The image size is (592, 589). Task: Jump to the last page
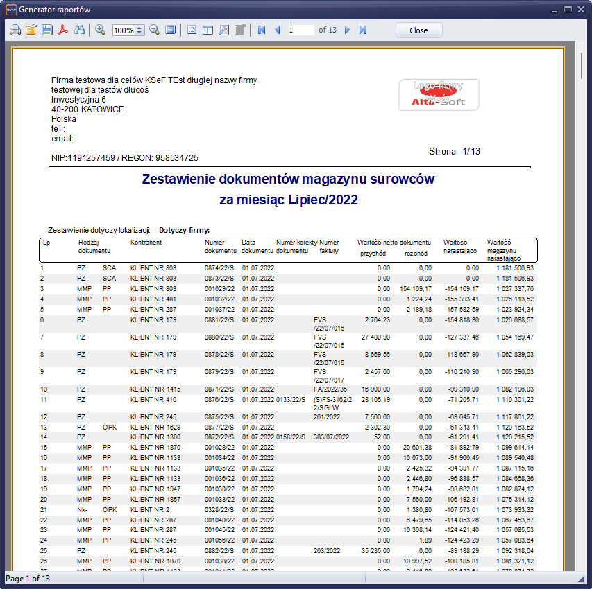pos(363,30)
